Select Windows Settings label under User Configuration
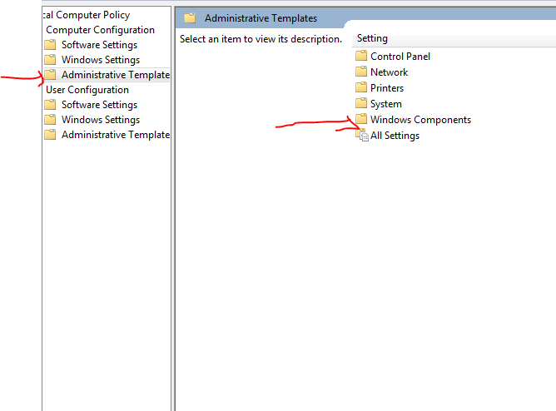 click(101, 120)
